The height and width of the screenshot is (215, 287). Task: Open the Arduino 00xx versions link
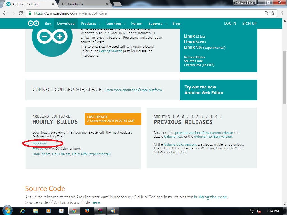[180, 144]
